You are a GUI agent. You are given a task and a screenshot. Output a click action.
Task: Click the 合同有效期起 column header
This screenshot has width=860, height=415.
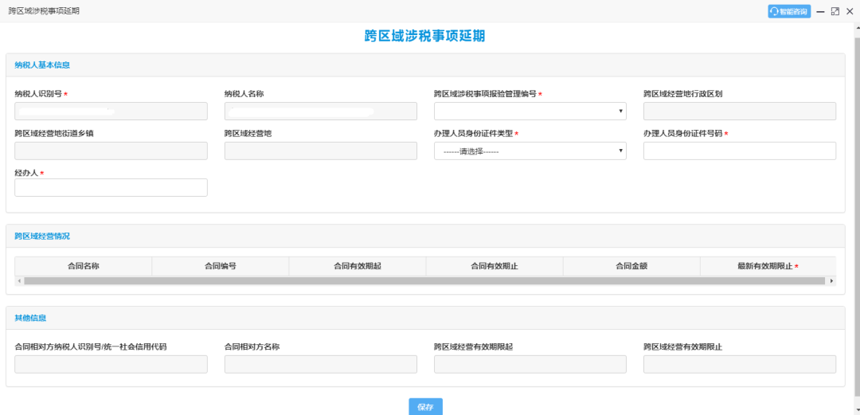358,266
